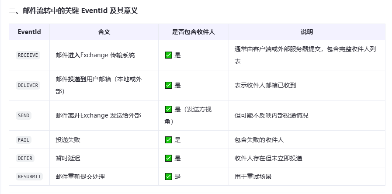Select the RESUBMIT code tag

(x=29, y=177)
